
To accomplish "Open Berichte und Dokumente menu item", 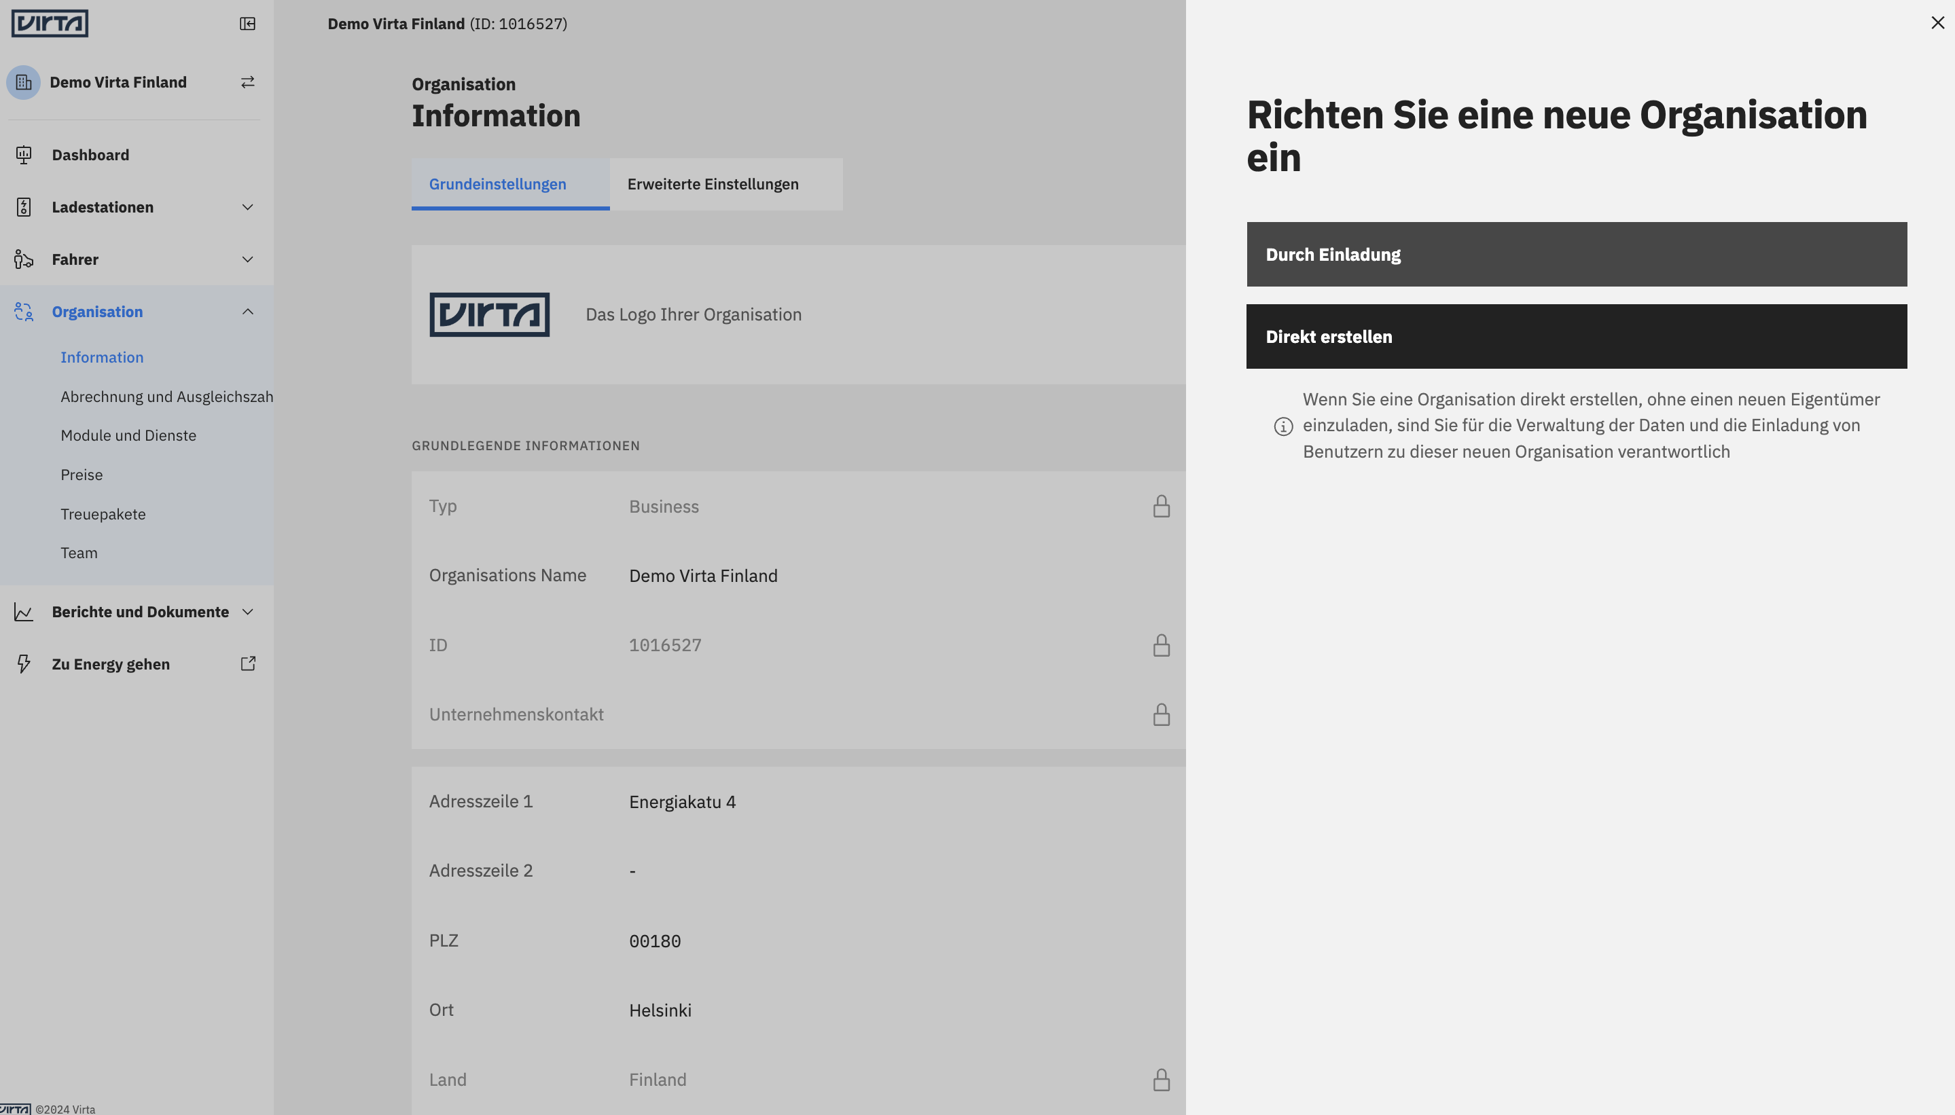I will (137, 612).
